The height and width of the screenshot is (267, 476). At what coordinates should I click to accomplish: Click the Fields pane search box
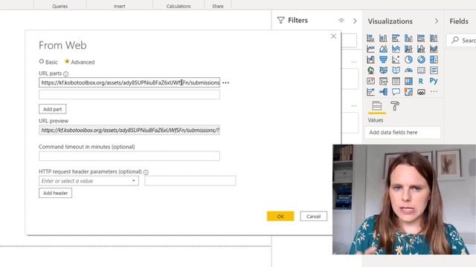(461, 40)
